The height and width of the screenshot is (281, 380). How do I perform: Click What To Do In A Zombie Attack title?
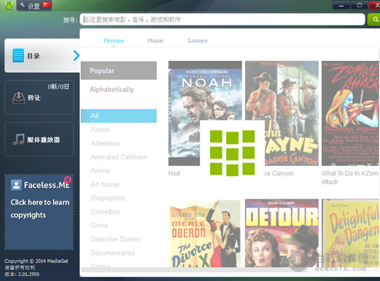(x=350, y=178)
